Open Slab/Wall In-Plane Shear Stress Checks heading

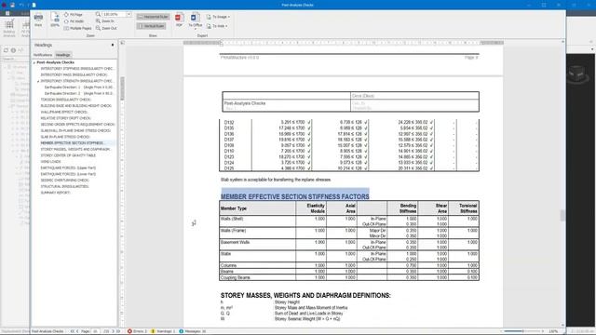[x=75, y=130]
